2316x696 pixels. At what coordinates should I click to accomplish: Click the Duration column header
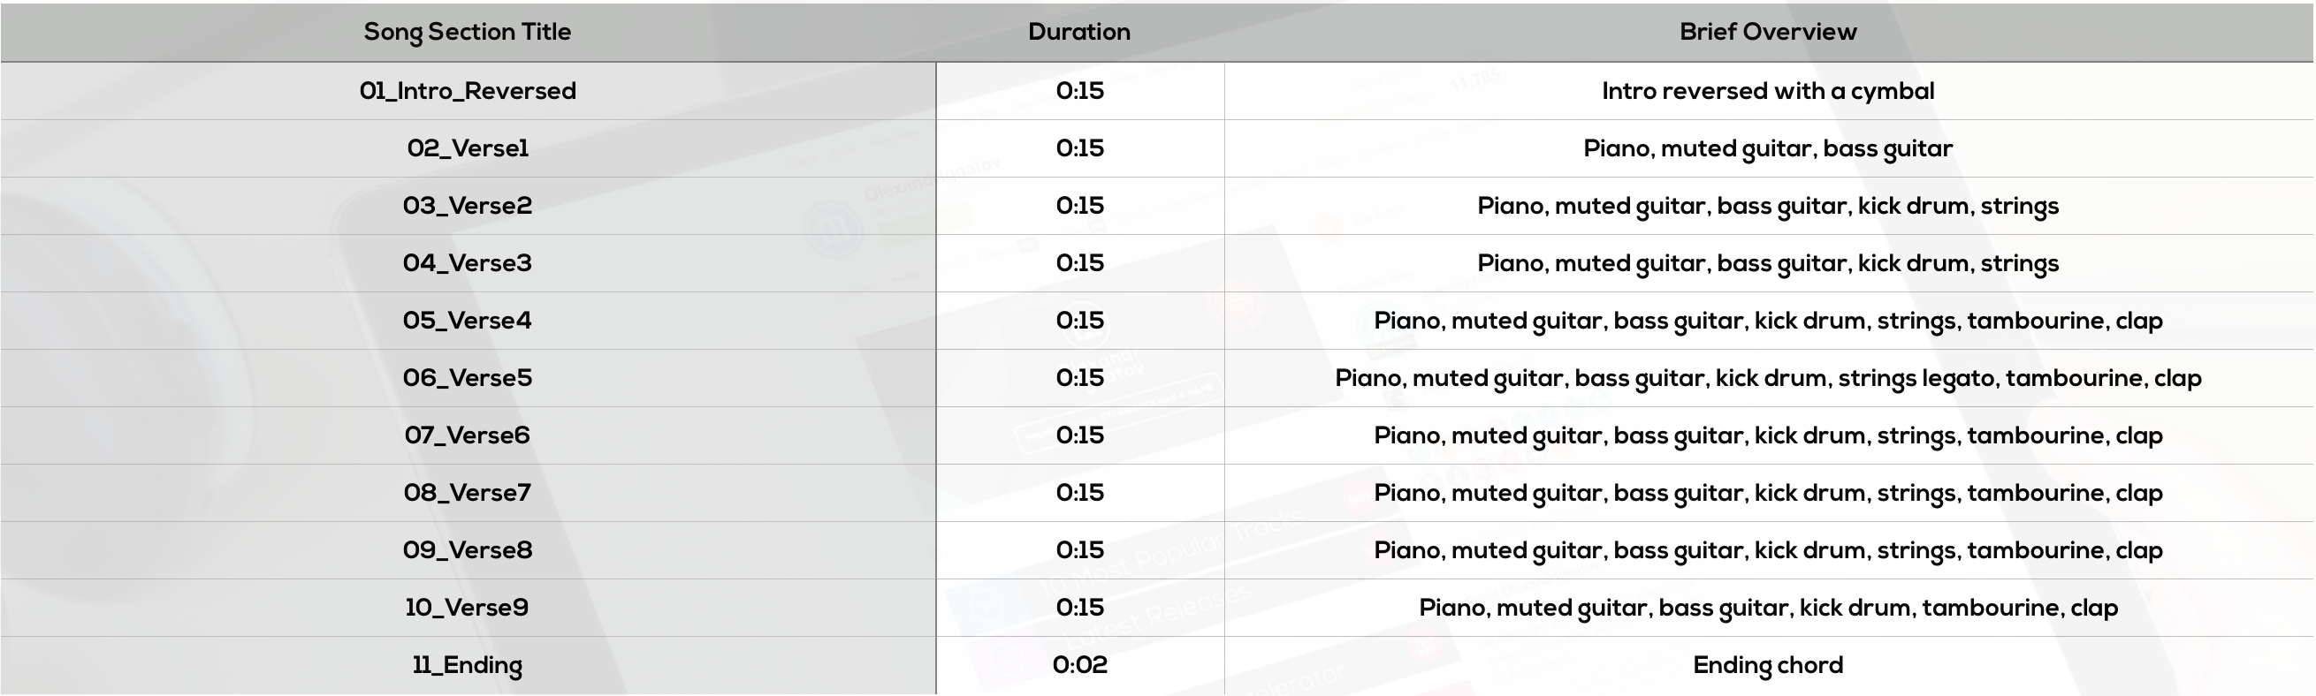pyautogui.click(x=1078, y=33)
